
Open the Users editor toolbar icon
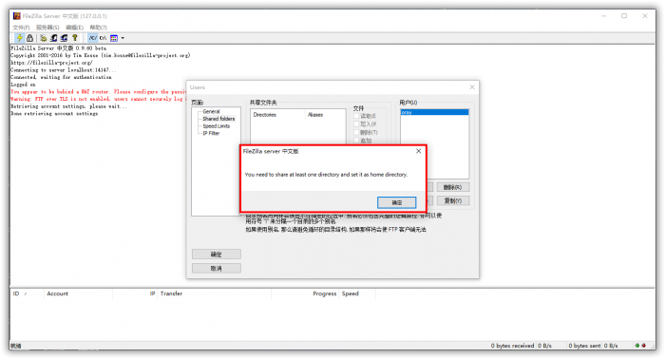pyautogui.click(x=54, y=38)
